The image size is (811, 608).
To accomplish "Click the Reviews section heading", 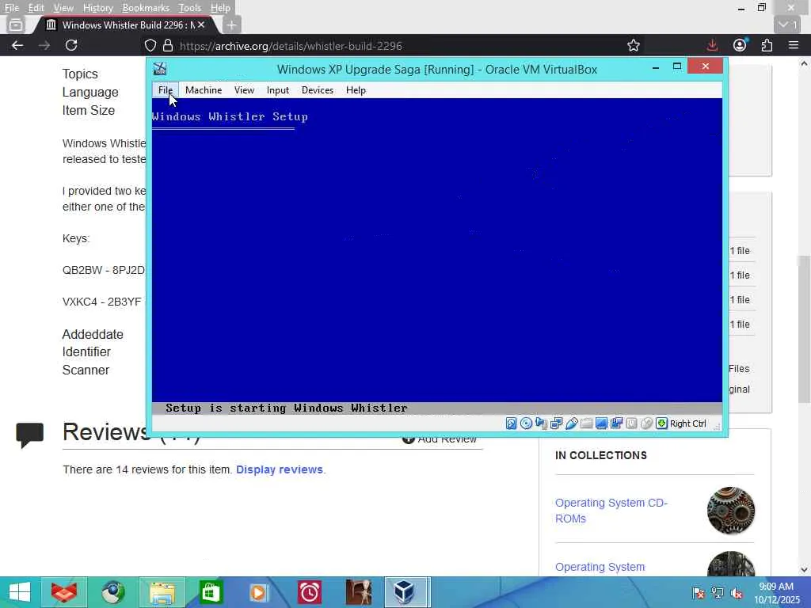I will (106, 431).
